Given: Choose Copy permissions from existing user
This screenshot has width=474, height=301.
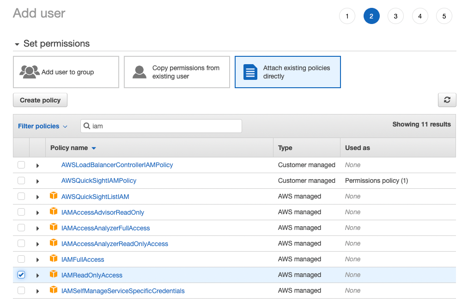Looking at the screenshot, I should coord(177,72).
